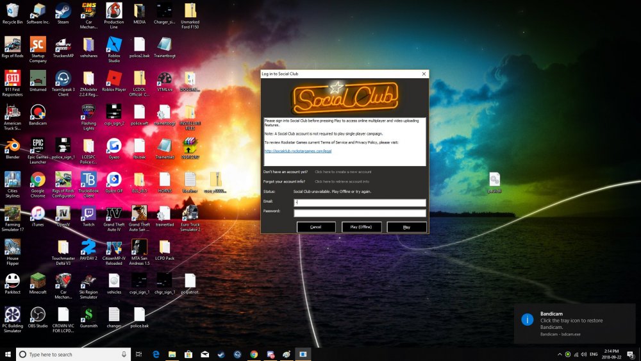Focus the Email input field
The height and width of the screenshot is (361, 641).
click(360, 203)
